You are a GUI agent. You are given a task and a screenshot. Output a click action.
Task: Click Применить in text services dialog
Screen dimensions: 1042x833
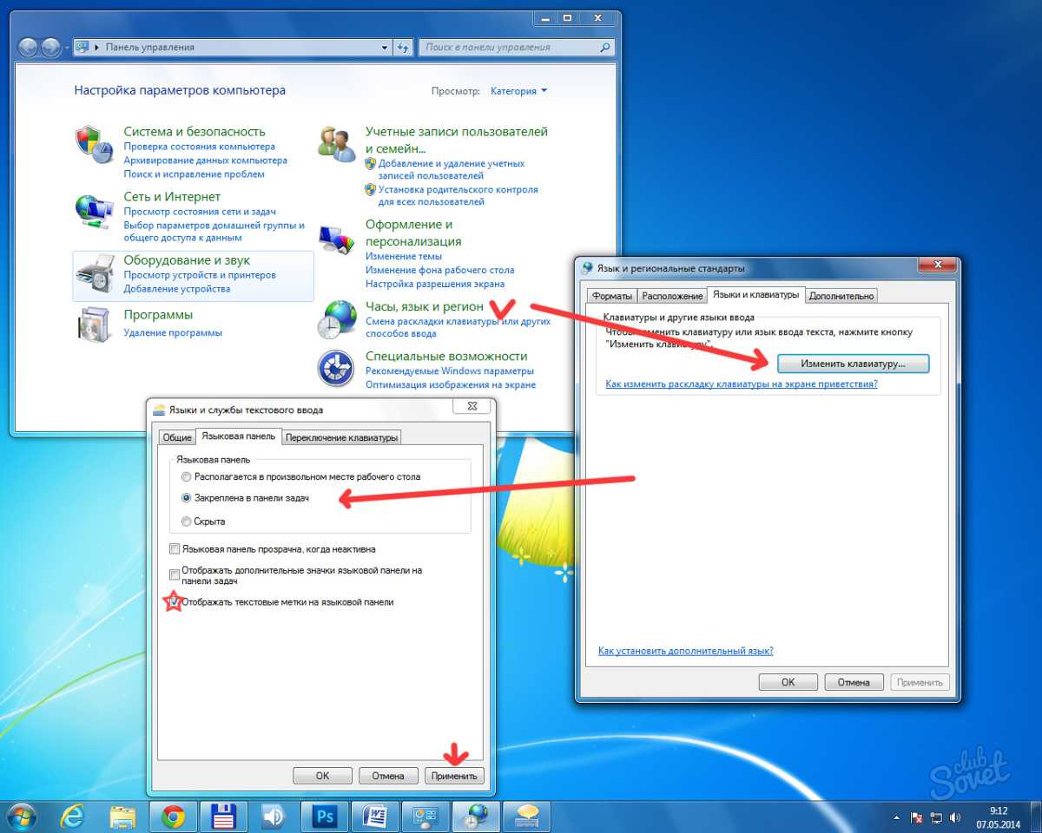coord(454,776)
